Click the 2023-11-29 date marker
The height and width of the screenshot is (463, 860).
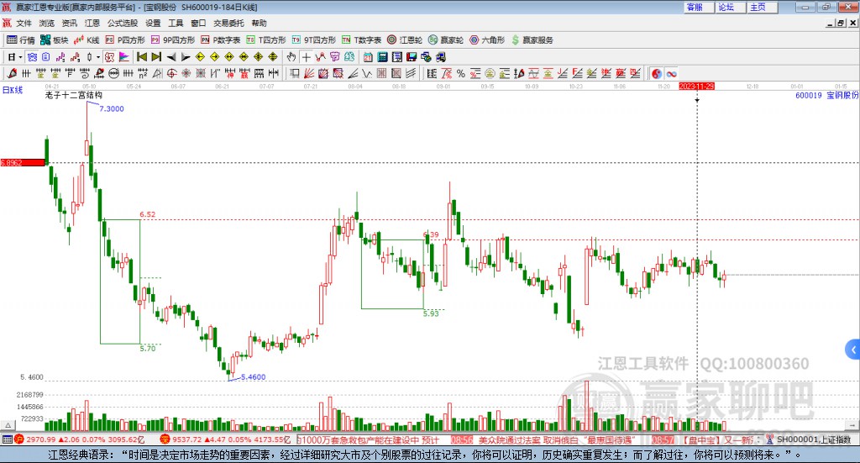pyautogui.click(x=696, y=87)
